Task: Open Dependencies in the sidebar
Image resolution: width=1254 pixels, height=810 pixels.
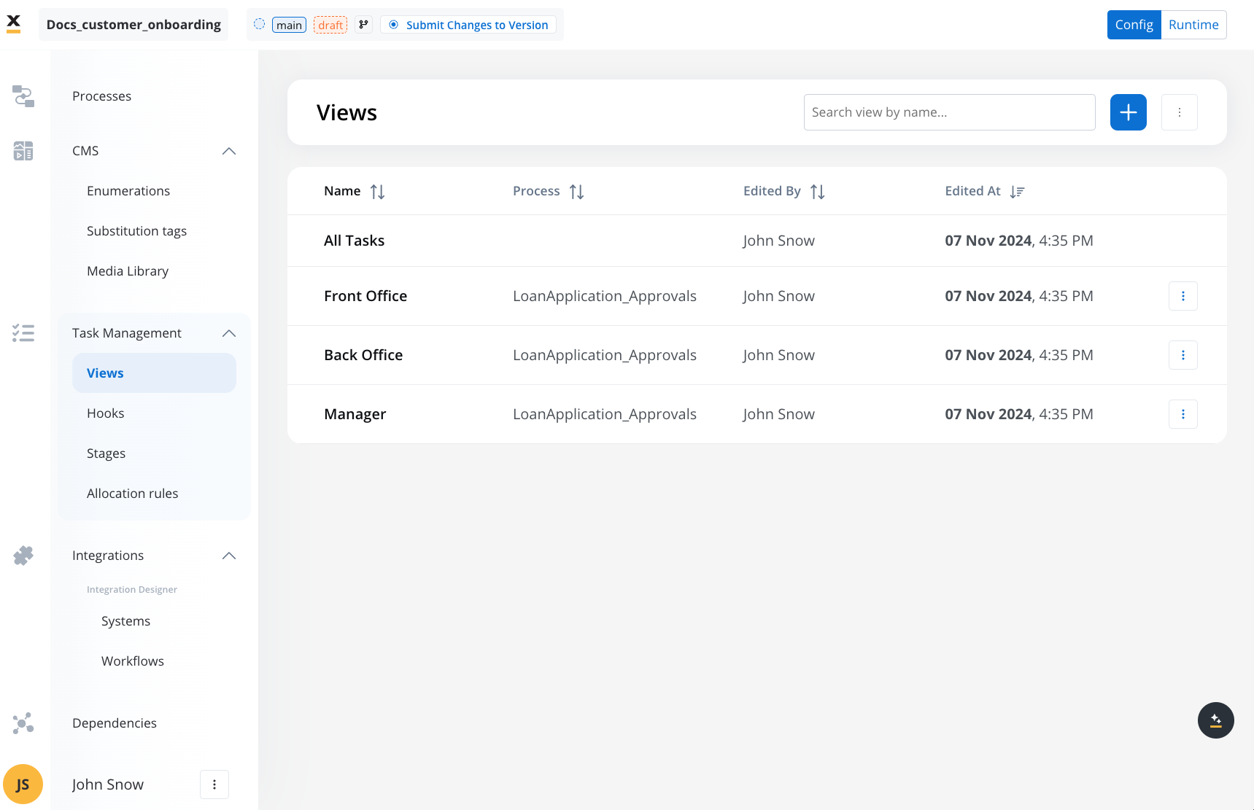Action: 115,723
